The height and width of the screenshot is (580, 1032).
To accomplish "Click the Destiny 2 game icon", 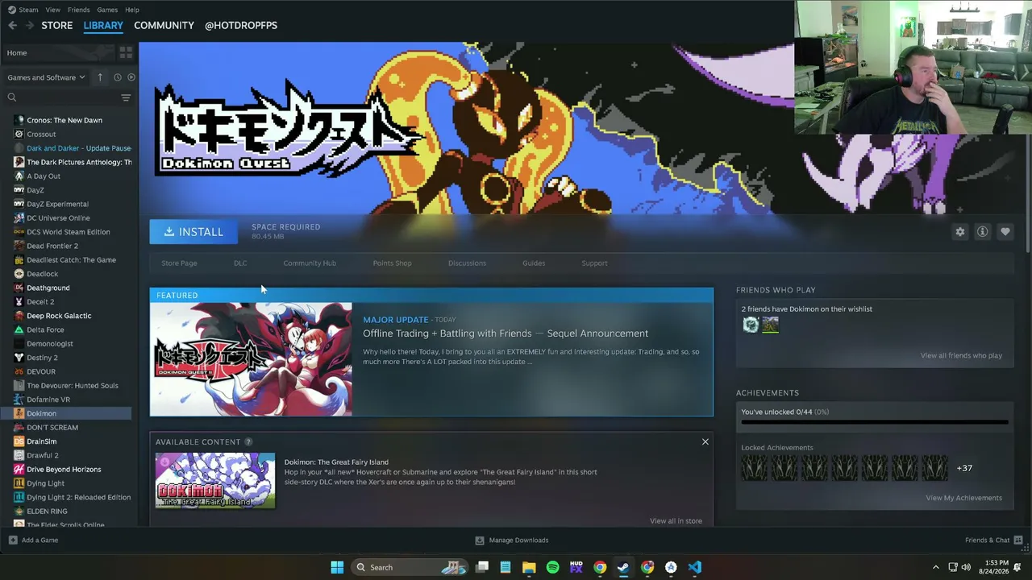I will pos(19,358).
